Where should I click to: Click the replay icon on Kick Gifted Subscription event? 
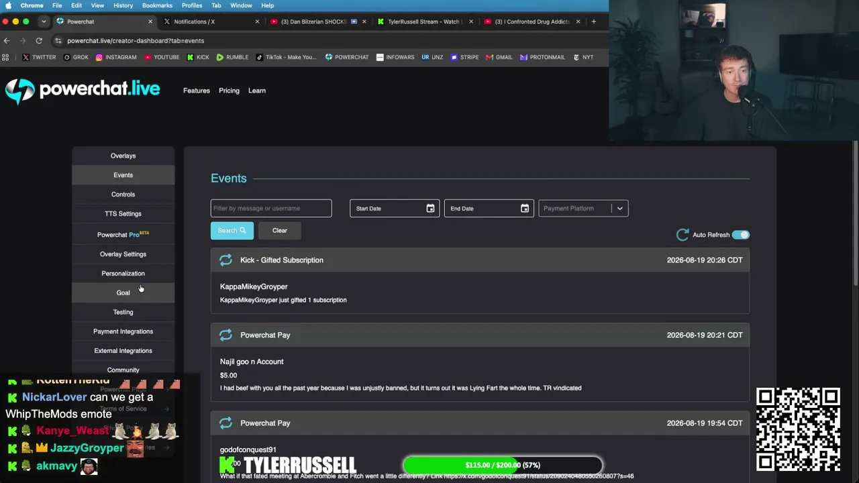coord(225,260)
